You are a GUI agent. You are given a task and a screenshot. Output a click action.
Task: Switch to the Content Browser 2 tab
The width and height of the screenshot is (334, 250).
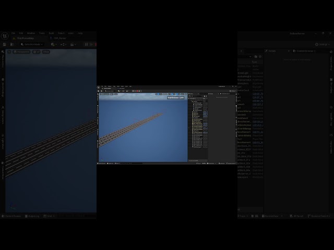pyautogui.click(x=304, y=51)
